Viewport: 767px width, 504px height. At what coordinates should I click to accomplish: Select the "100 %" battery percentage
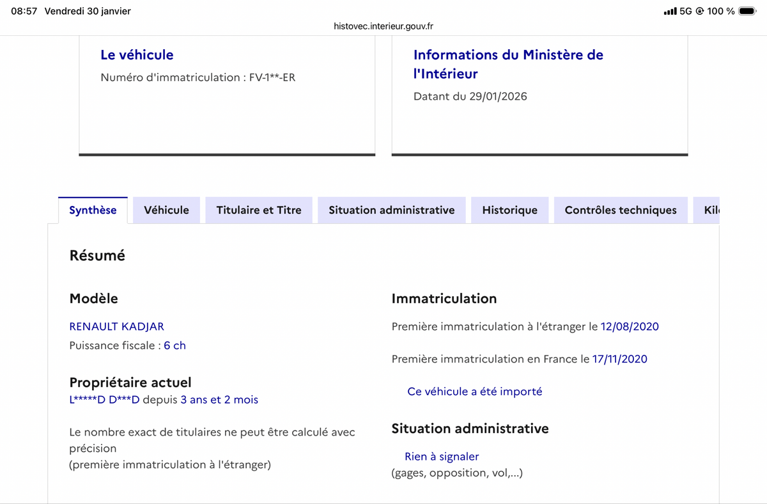(720, 11)
